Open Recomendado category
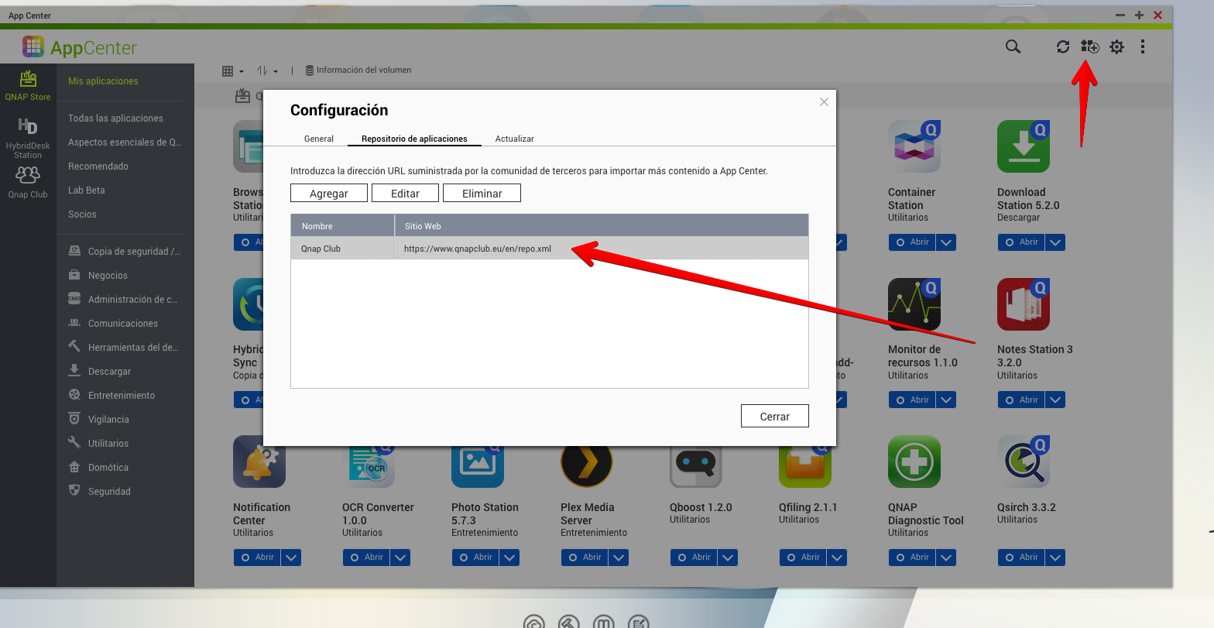 98,166
